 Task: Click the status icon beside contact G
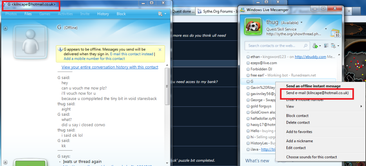click(x=248, y=81)
